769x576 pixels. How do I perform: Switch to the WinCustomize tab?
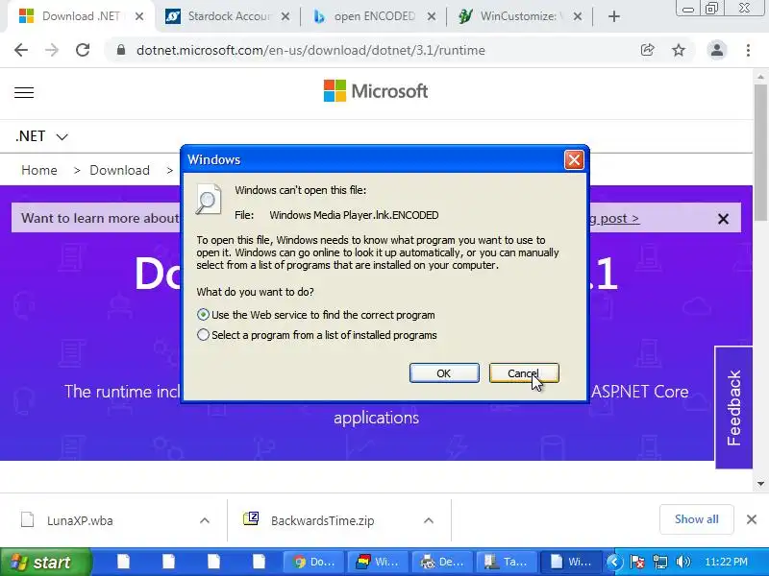[518, 16]
